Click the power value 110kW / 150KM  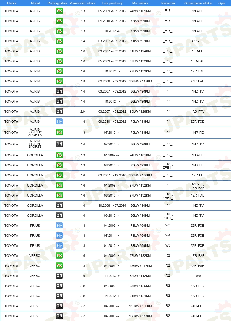(x=140, y=306)
